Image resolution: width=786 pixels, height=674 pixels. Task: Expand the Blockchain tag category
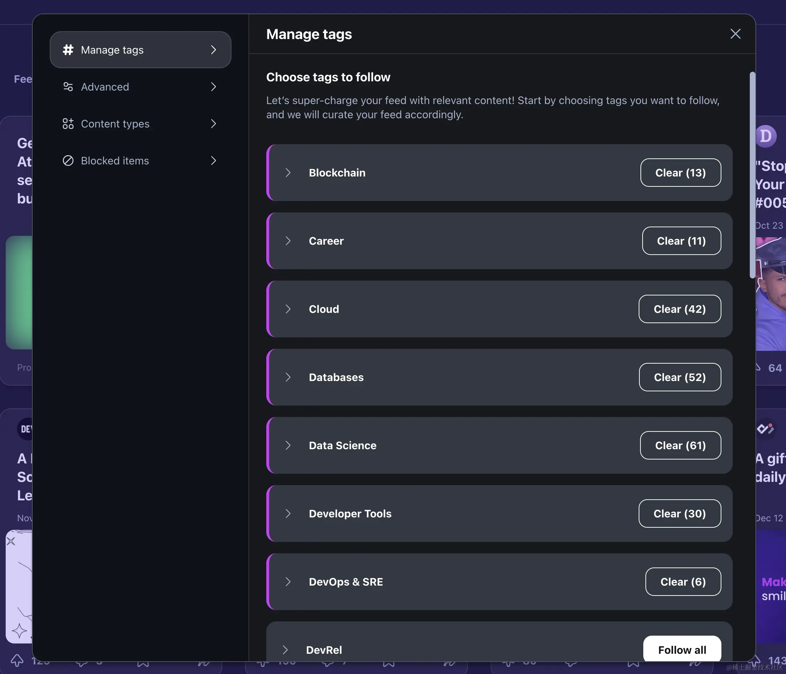pos(288,173)
